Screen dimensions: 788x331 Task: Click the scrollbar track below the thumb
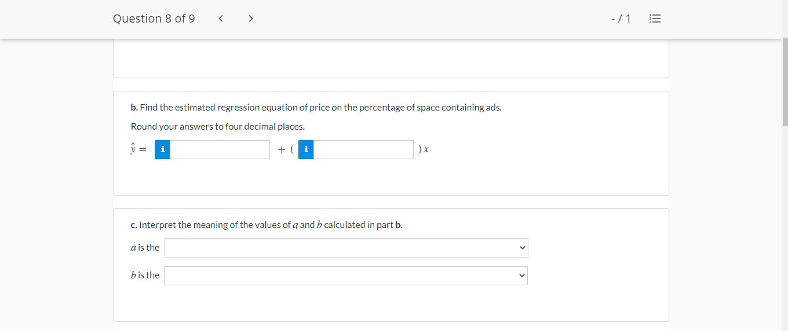pos(785,231)
